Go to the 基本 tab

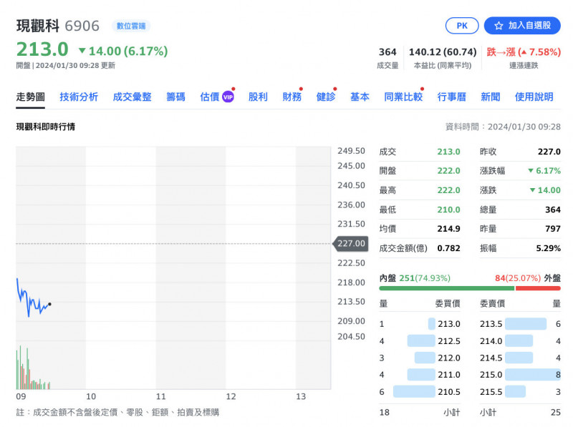click(x=360, y=97)
